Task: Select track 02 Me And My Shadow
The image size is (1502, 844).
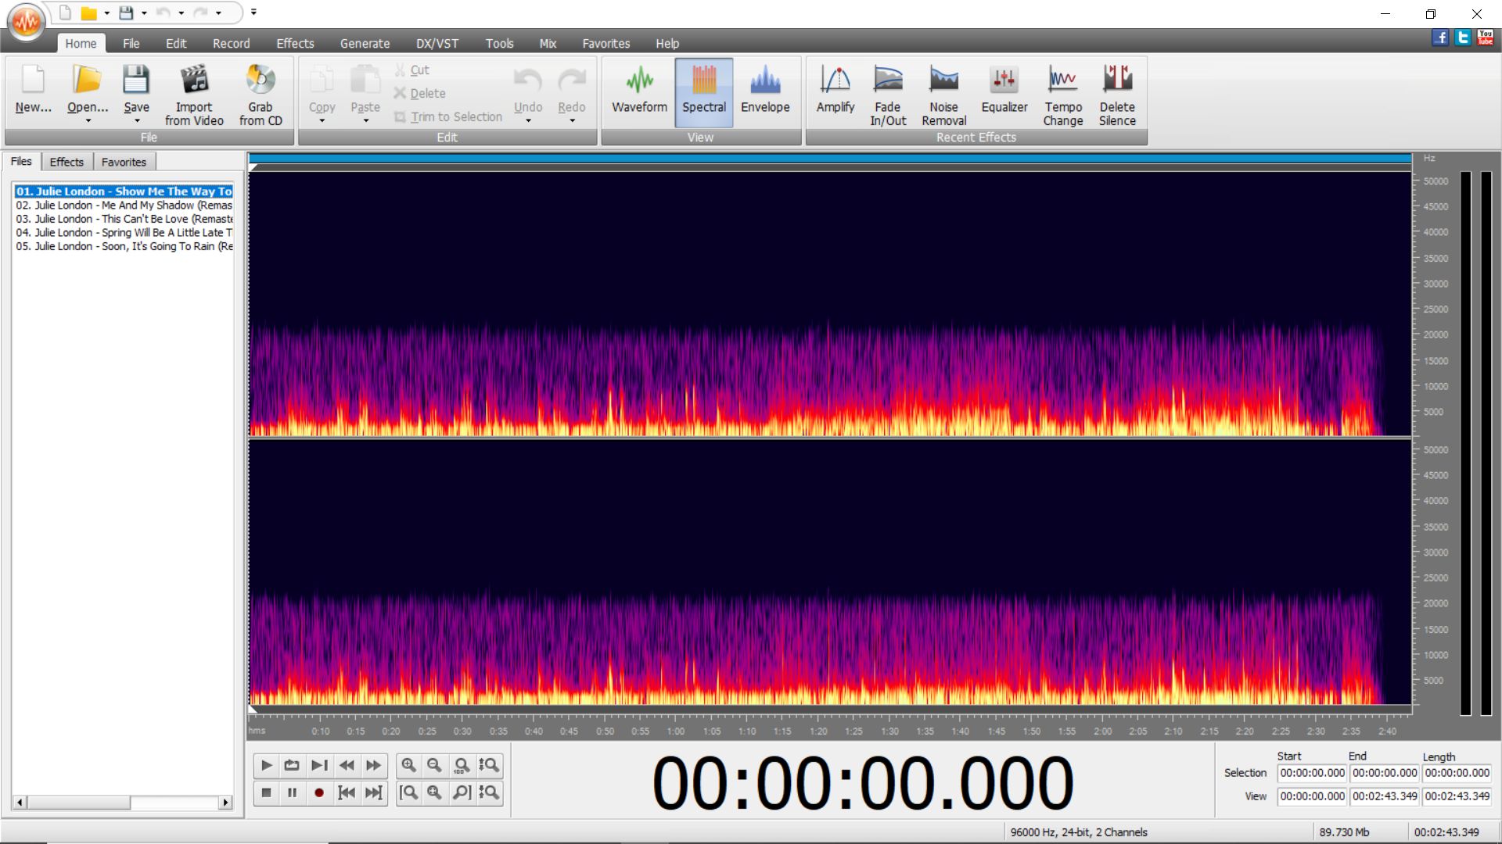Action: pyautogui.click(x=124, y=206)
